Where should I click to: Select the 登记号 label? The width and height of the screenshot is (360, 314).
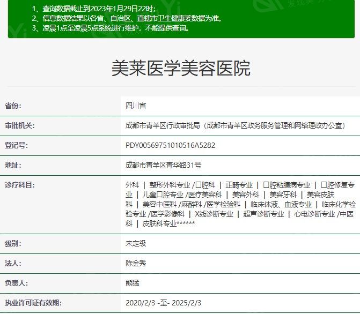pyautogui.click(x=16, y=145)
